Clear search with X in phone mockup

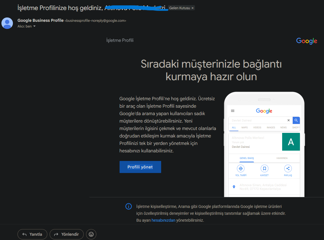pos(288,120)
